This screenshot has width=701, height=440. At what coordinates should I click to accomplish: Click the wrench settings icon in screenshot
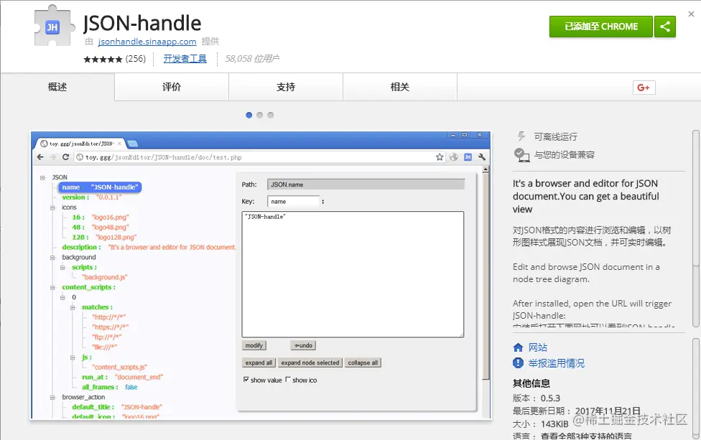coord(481,156)
